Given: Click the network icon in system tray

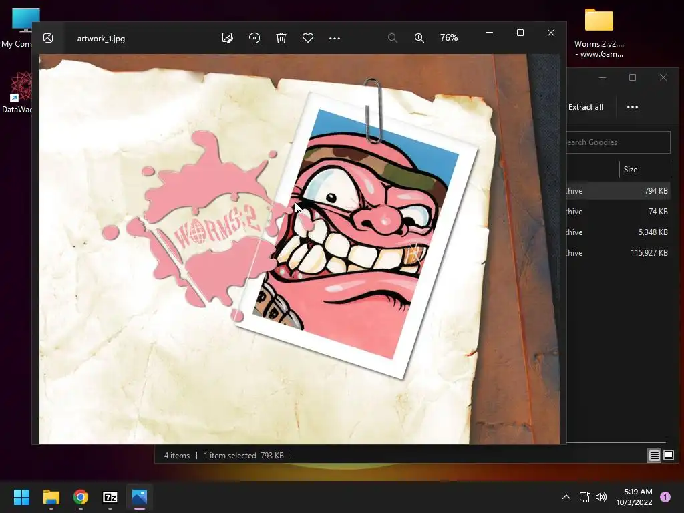Looking at the screenshot, I should 584,497.
